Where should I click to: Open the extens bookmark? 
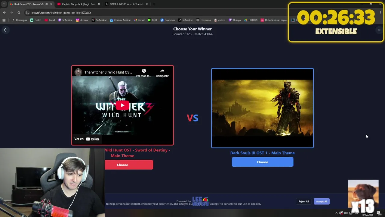[220, 20]
